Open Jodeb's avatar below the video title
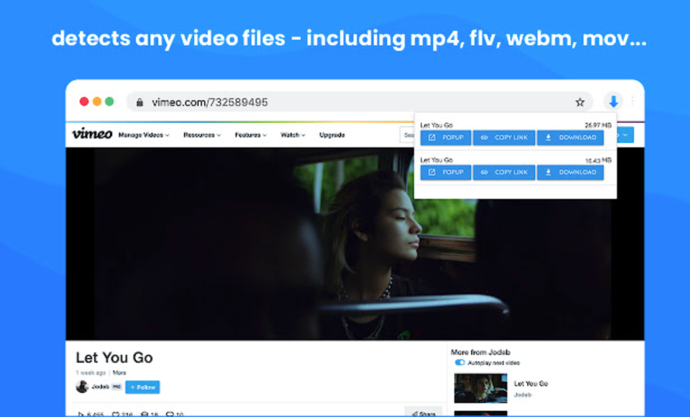Screen dimensions: 690x417 [82, 387]
